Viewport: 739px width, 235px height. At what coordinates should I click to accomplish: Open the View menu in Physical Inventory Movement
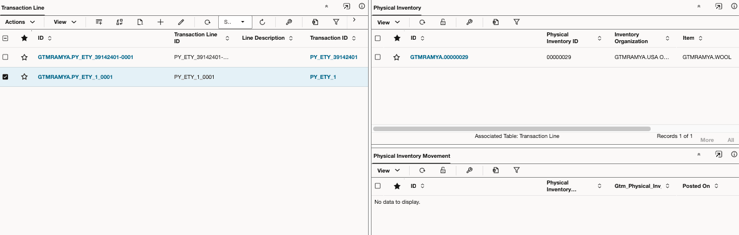[389, 170]
